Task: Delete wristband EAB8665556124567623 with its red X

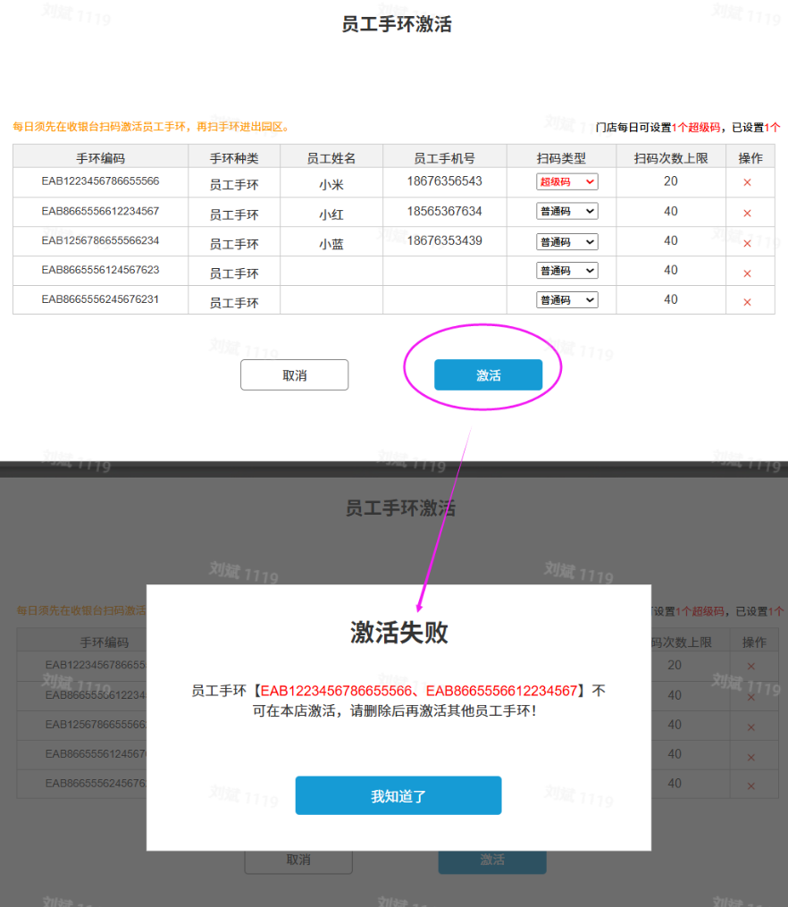Action: coord(747,273)
